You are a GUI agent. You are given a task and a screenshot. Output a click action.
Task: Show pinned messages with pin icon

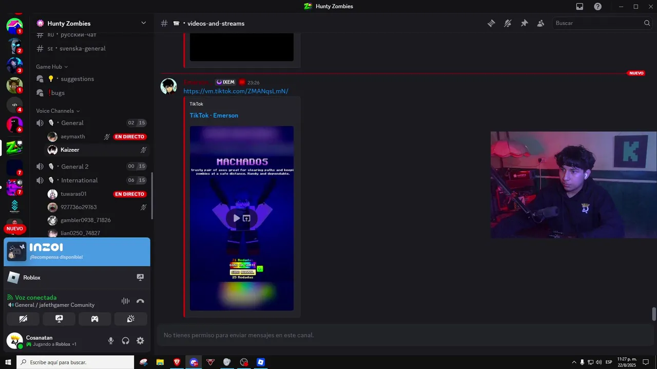(x=524, y=23)
